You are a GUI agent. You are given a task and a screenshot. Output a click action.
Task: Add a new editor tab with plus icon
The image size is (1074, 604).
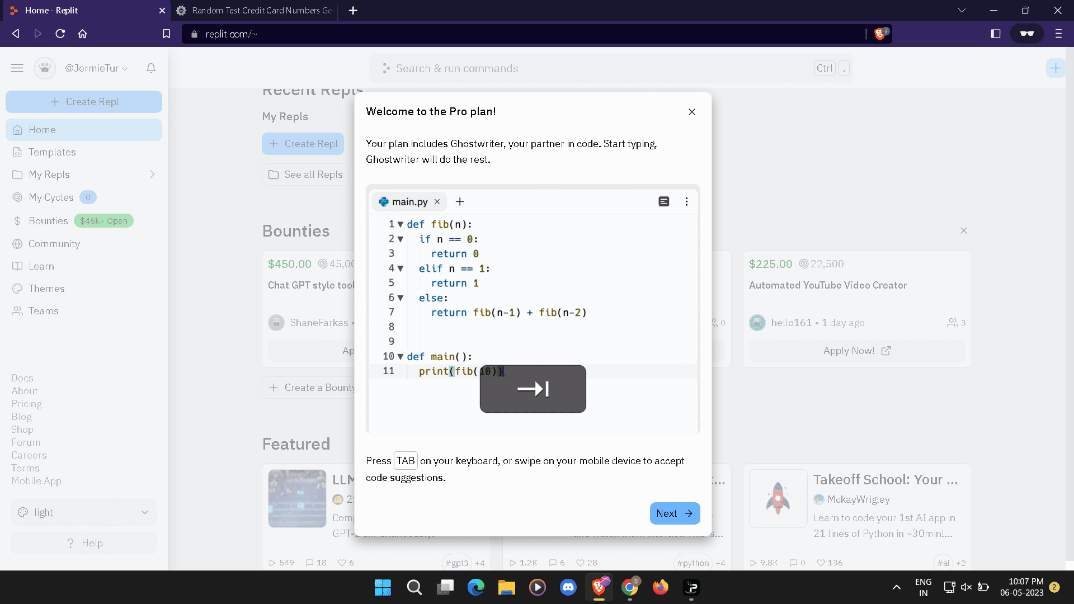[460, 201]
